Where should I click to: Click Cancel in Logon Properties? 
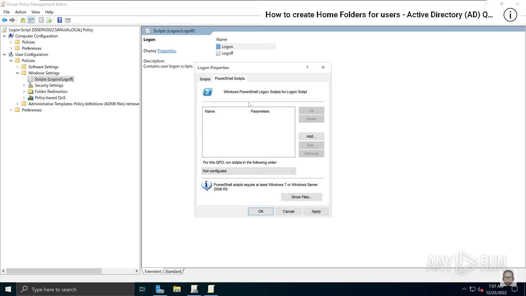click(288, 211)
